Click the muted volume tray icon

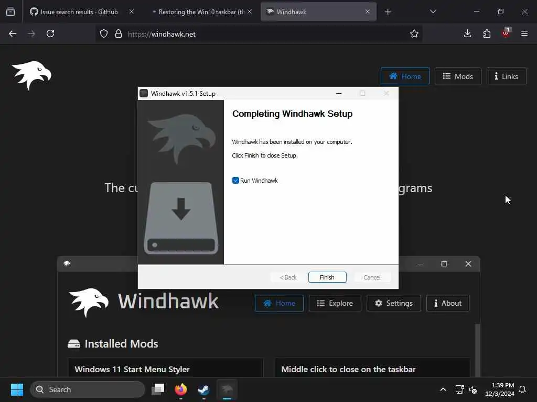pyautogui.click(x=473, y=389)
